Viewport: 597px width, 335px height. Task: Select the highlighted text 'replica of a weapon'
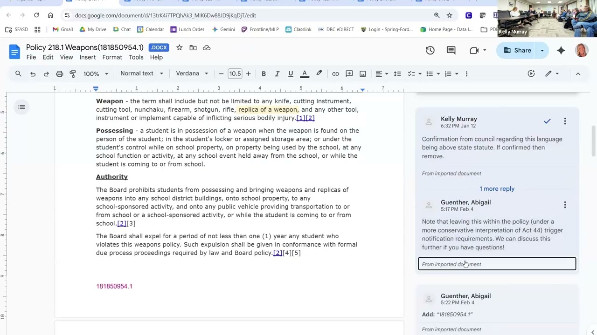point(268,109)
